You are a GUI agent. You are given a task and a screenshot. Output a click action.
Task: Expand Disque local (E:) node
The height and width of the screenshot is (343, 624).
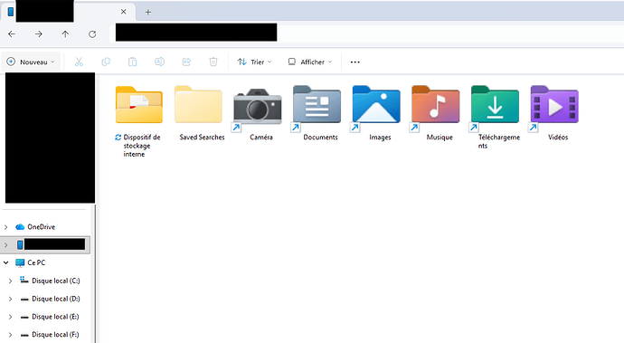coord(10,317)
